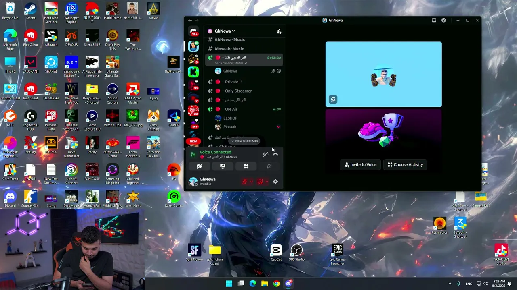Select the GhNewa video tile in the call

tap(384, 74)
